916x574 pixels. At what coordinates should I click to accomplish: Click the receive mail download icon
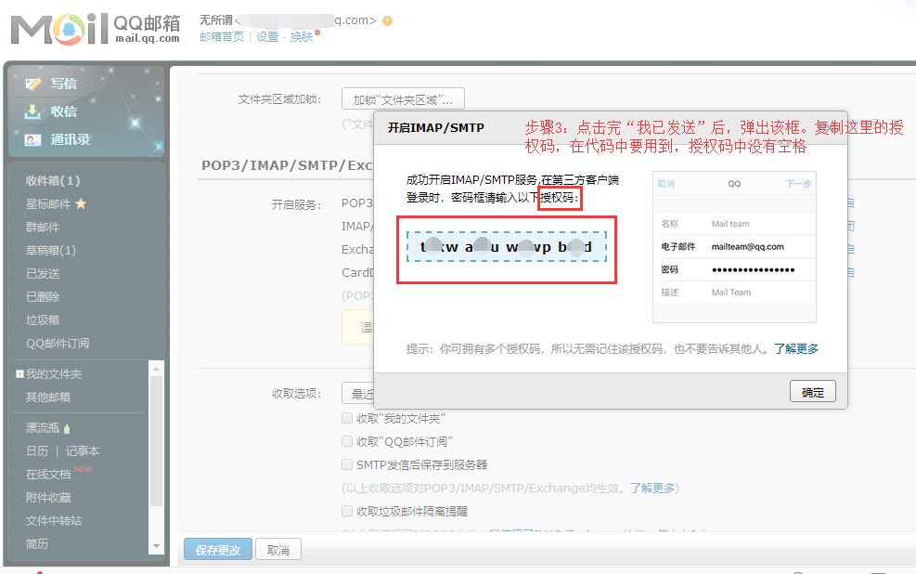[x=32, y=111]
